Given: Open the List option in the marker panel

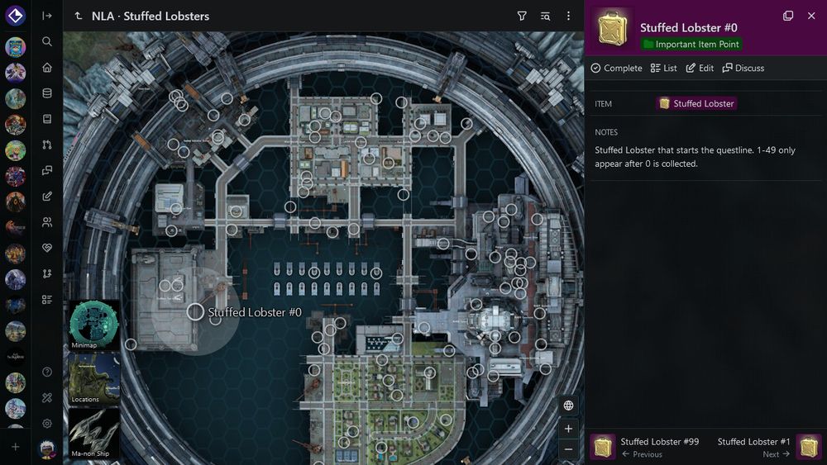Looking at the screenshot, I should tap(663, 68).
